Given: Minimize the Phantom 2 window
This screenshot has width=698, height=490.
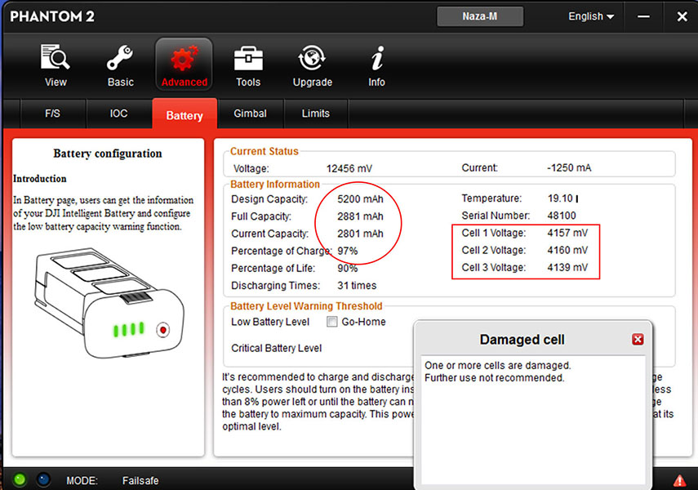Looking at the screenshot, I should click(x=643, y=16).
